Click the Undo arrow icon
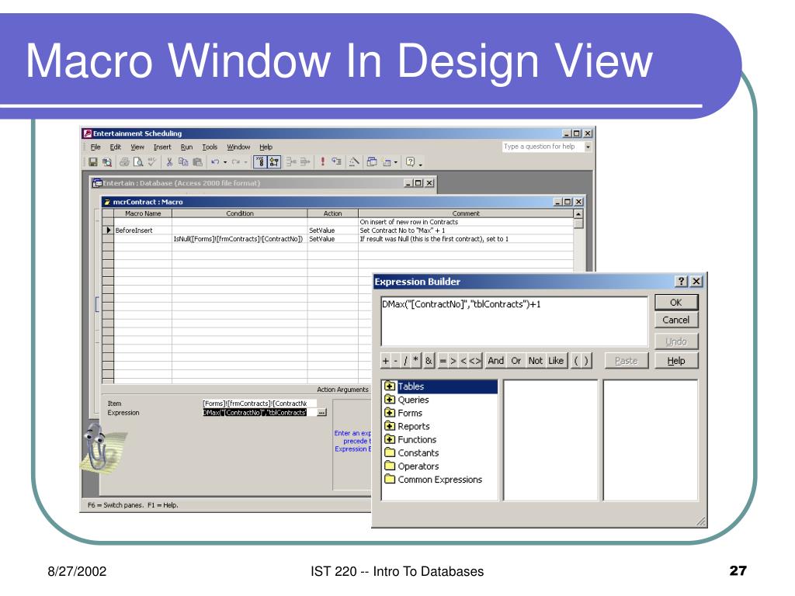This screenshot has height=596, width=795. (x=216, y=162)
